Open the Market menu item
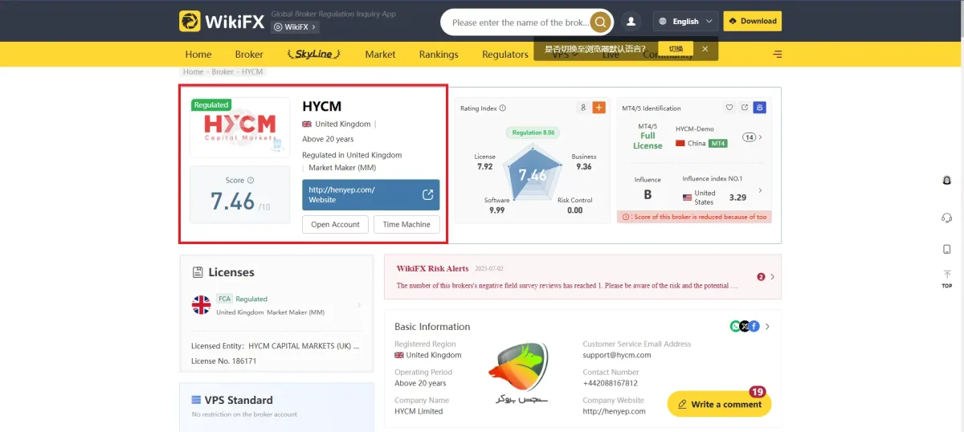Image resolution: width=964 pixels, height=432 pixels. [380, 55]
